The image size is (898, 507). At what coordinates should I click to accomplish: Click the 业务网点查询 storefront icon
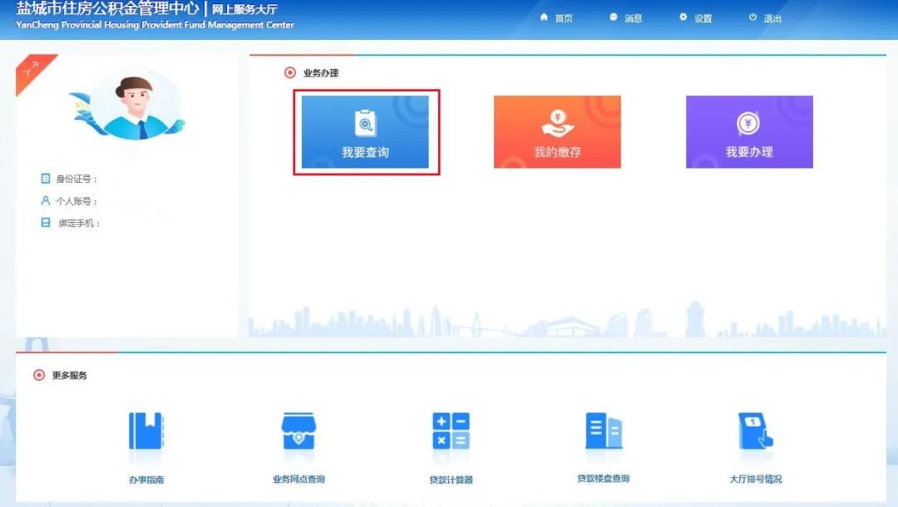point(299,432)
